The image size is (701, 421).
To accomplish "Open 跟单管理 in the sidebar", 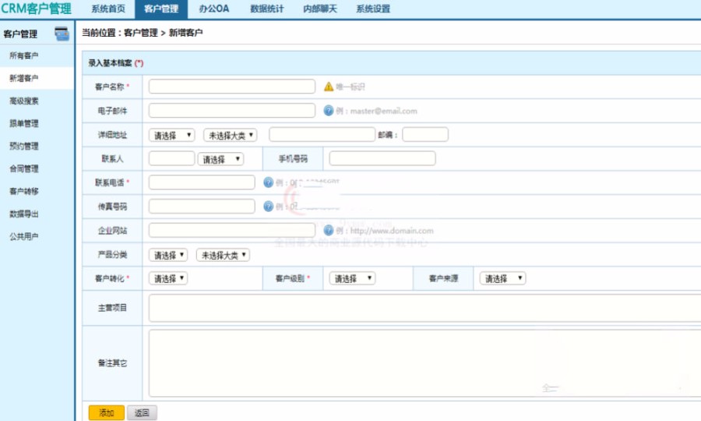I will (x=24, y=123).
